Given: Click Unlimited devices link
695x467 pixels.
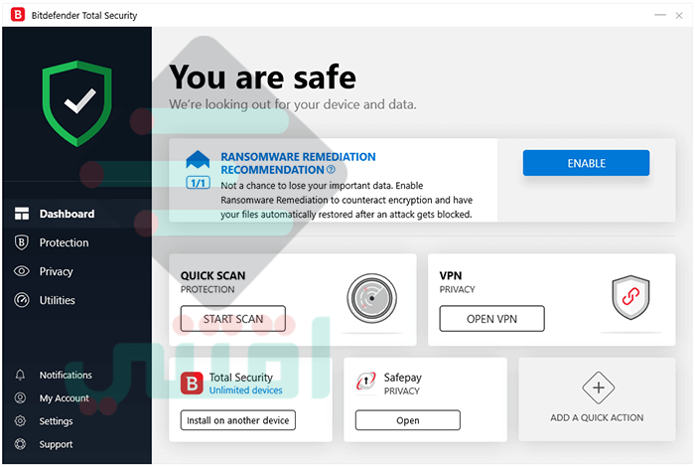Looking at the screenshot, I should (x=245, y=390).
